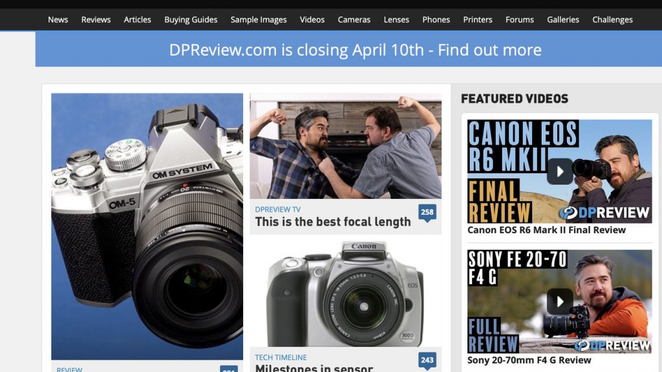Screen dimensions: 662x372
Task: Click the Videos nav link
Action: pyautogui.click(x=312, y=19)
